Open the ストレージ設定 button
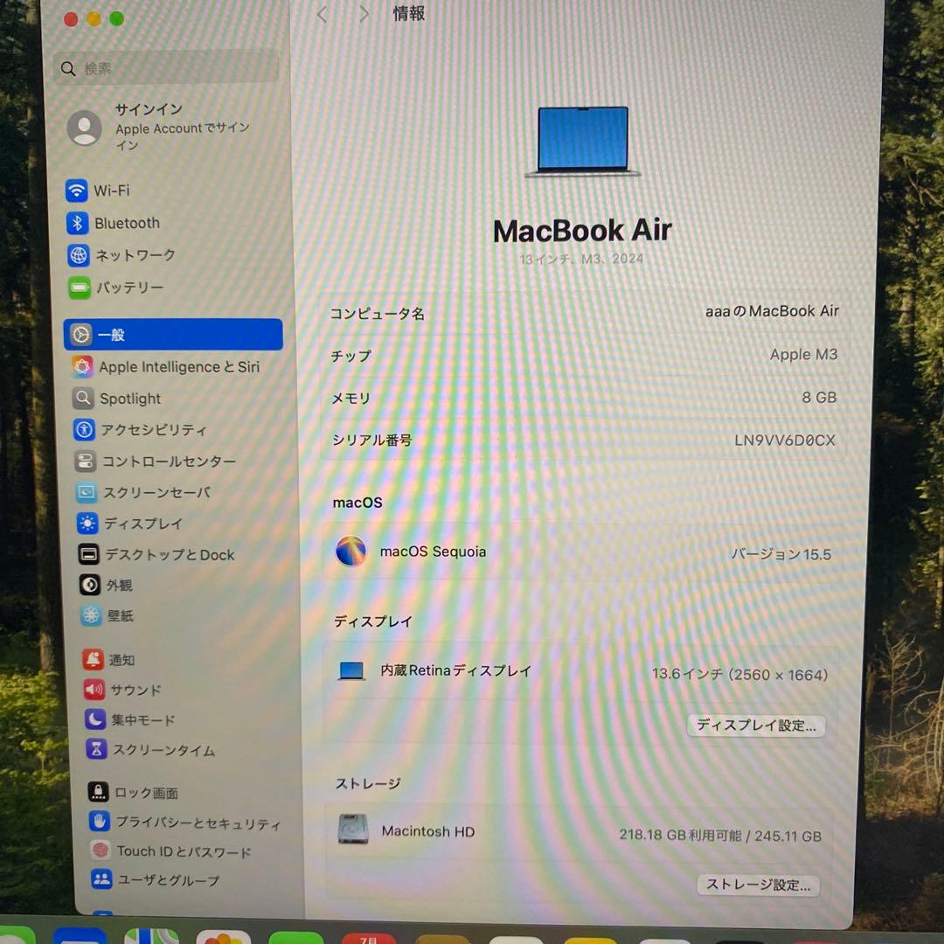This screenshot has width=944, height=944. (x=757, y=885)
